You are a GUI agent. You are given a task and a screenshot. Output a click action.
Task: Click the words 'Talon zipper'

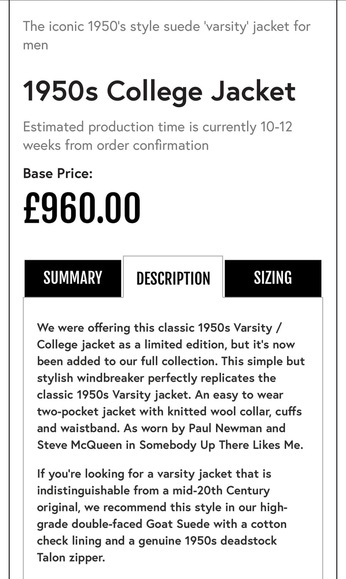coord(71,557)
